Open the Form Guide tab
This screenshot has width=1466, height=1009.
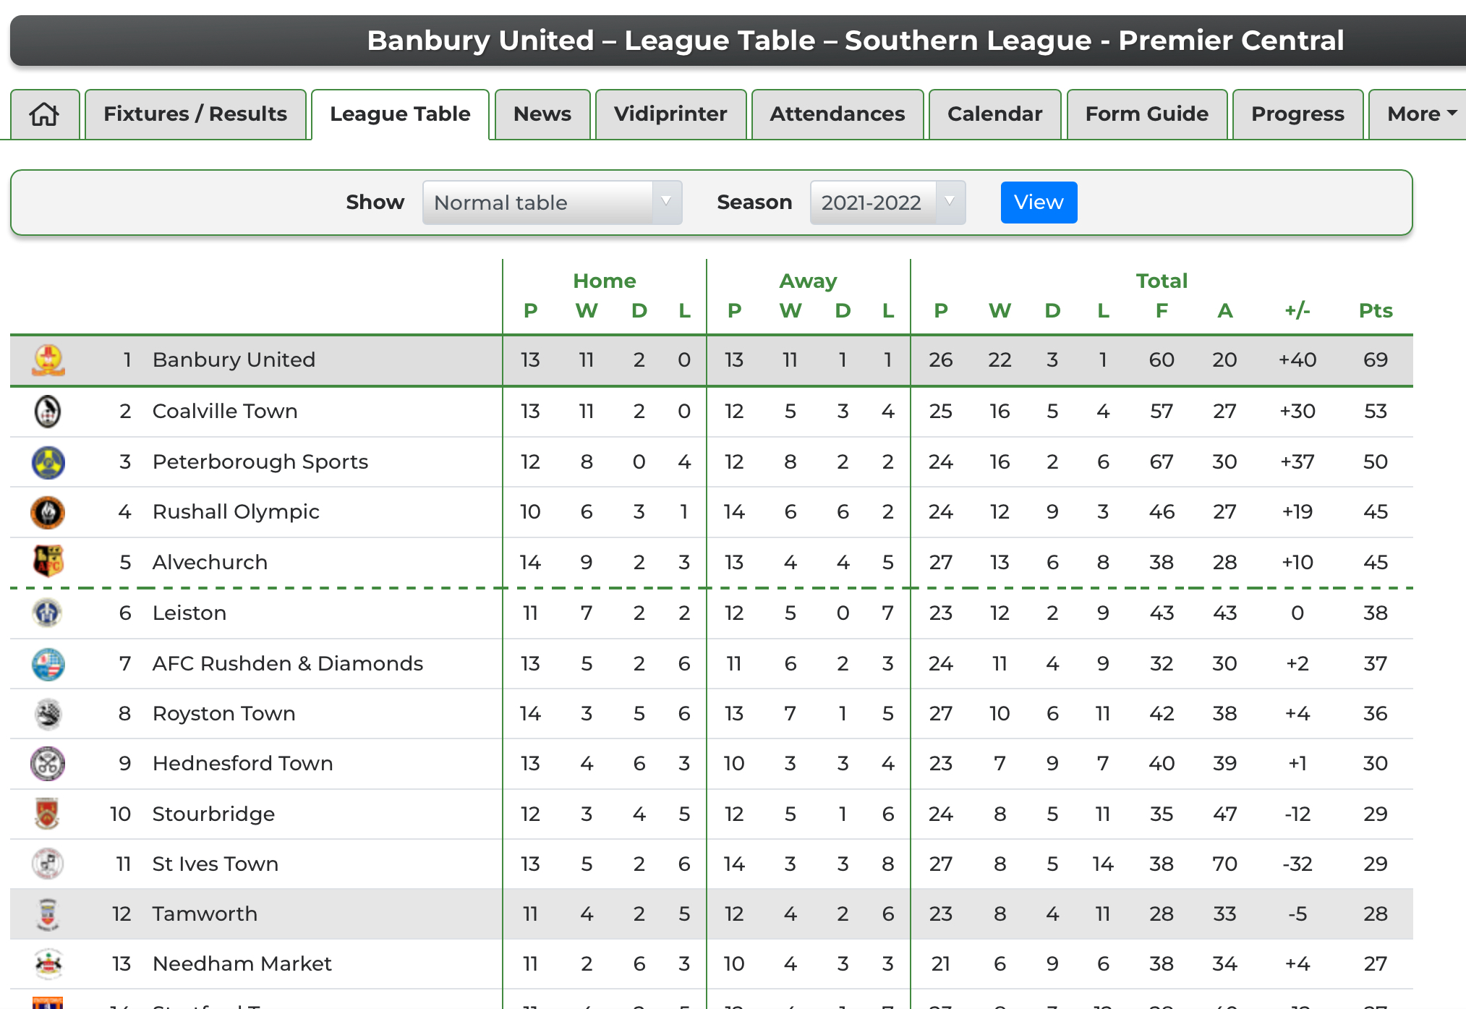1146,114
